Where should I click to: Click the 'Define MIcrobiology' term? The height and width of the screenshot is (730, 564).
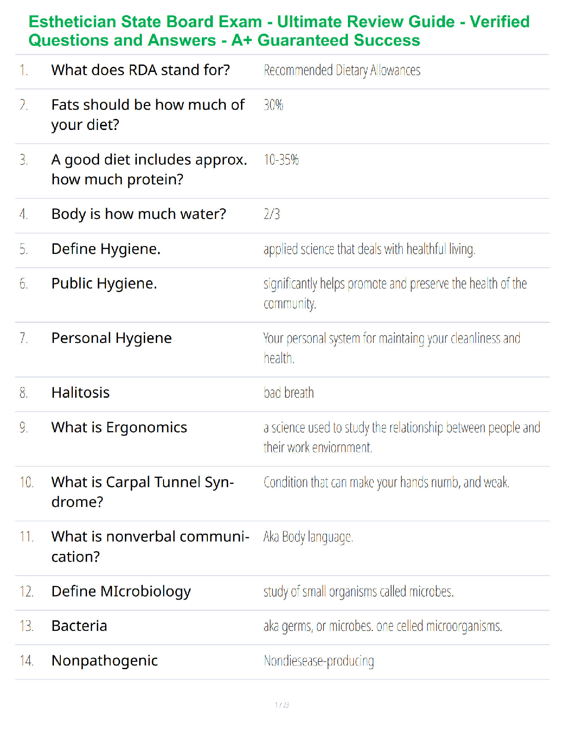(x=121, y=592)
